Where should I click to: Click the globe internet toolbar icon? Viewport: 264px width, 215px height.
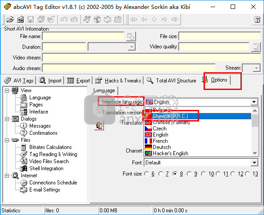pos(97,20)
